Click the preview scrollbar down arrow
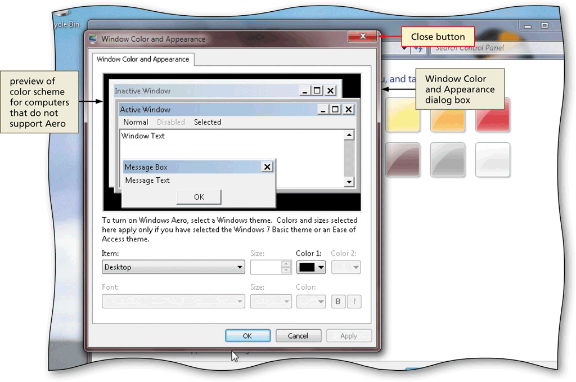 pos(349,182)
